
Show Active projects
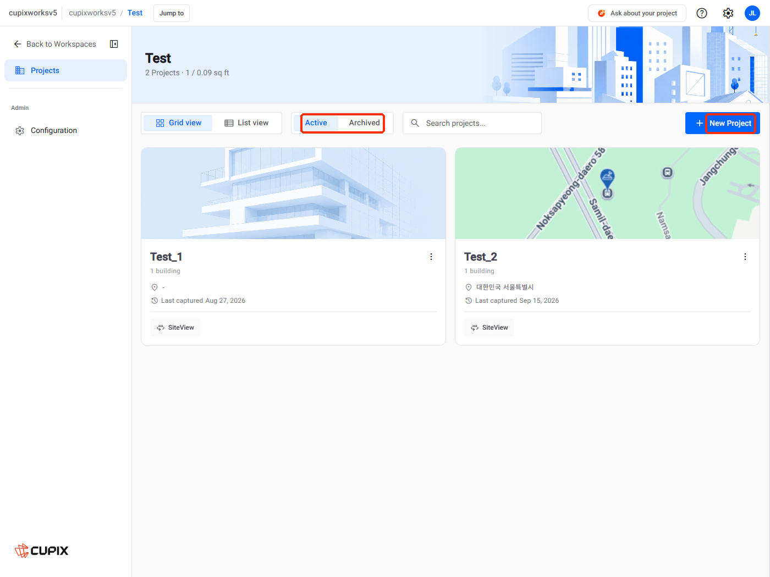coord(316,123)
